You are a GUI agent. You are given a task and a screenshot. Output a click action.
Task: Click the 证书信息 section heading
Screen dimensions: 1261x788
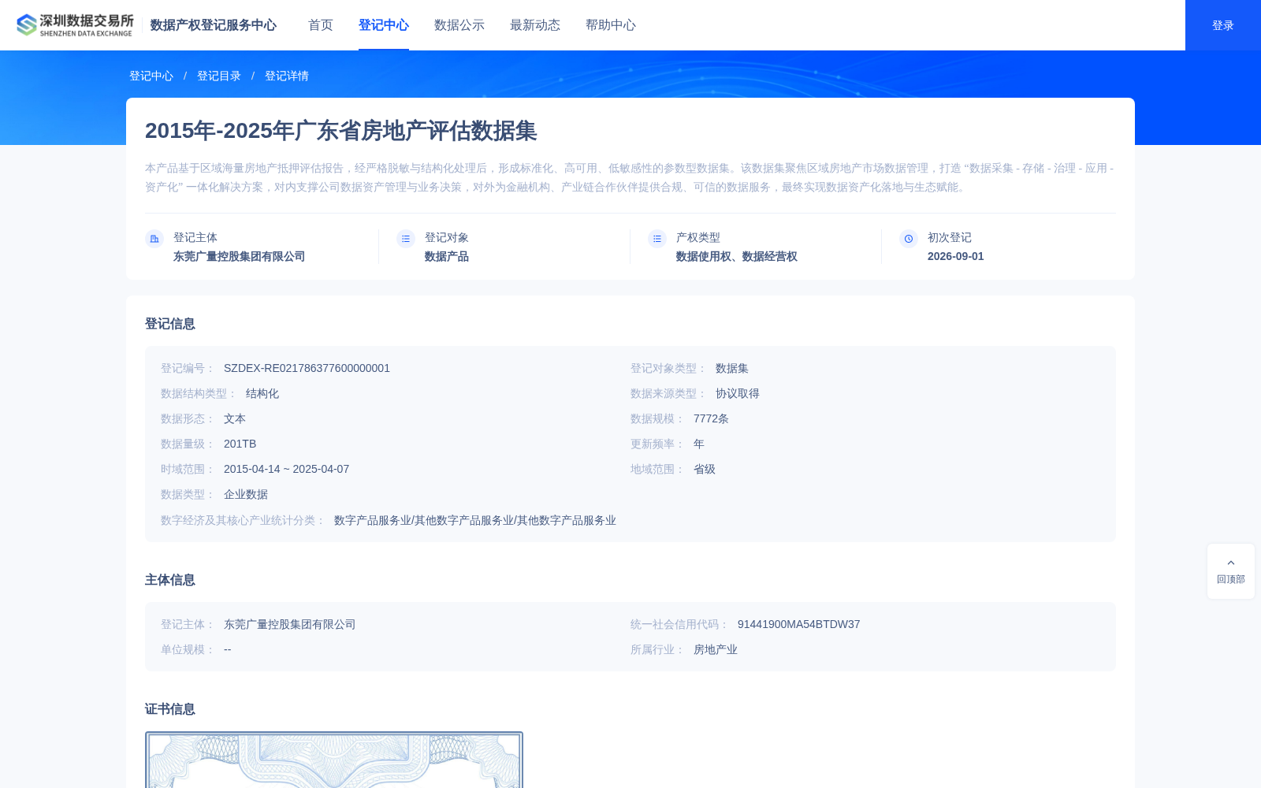170,709
